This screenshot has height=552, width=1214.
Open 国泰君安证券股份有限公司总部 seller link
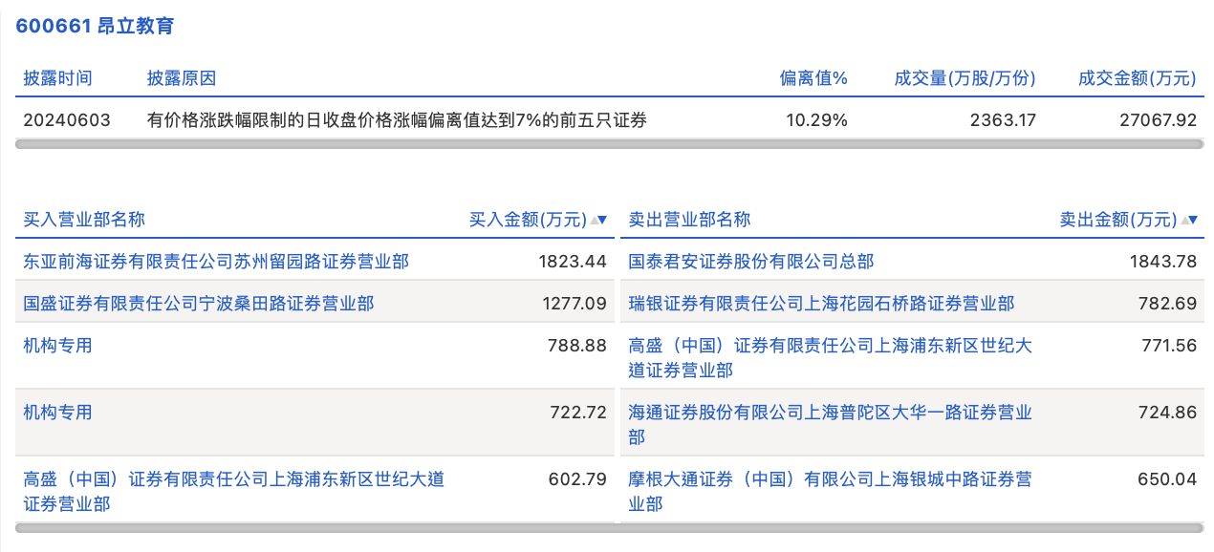750,261
